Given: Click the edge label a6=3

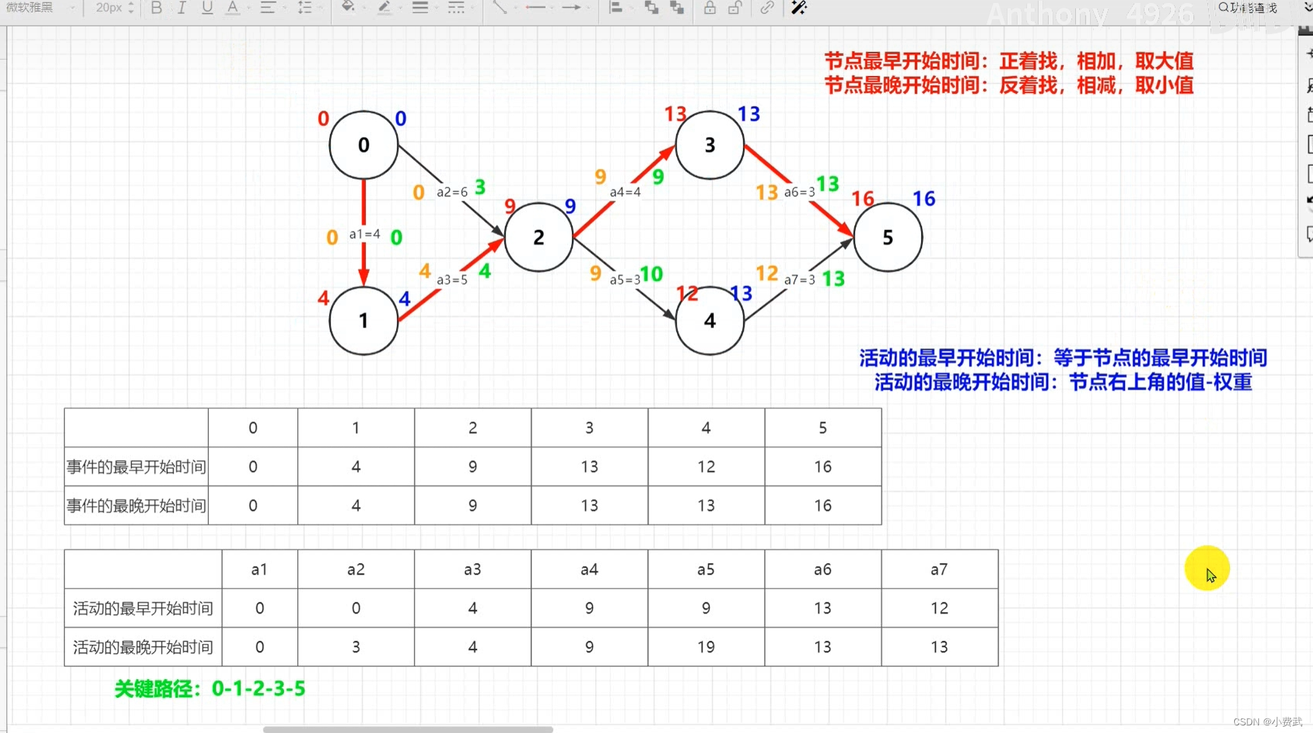Looking at the screenshot, I should coord(799,192).
